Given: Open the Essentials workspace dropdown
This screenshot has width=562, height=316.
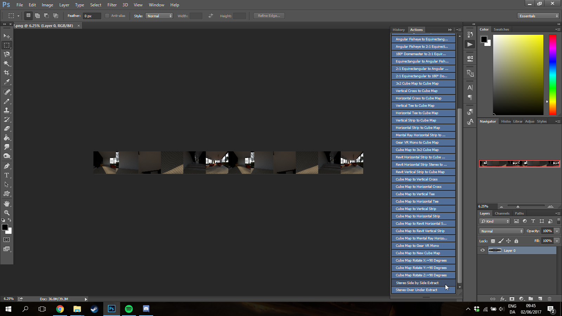Looking at the screenshot, I should point(538,16).
